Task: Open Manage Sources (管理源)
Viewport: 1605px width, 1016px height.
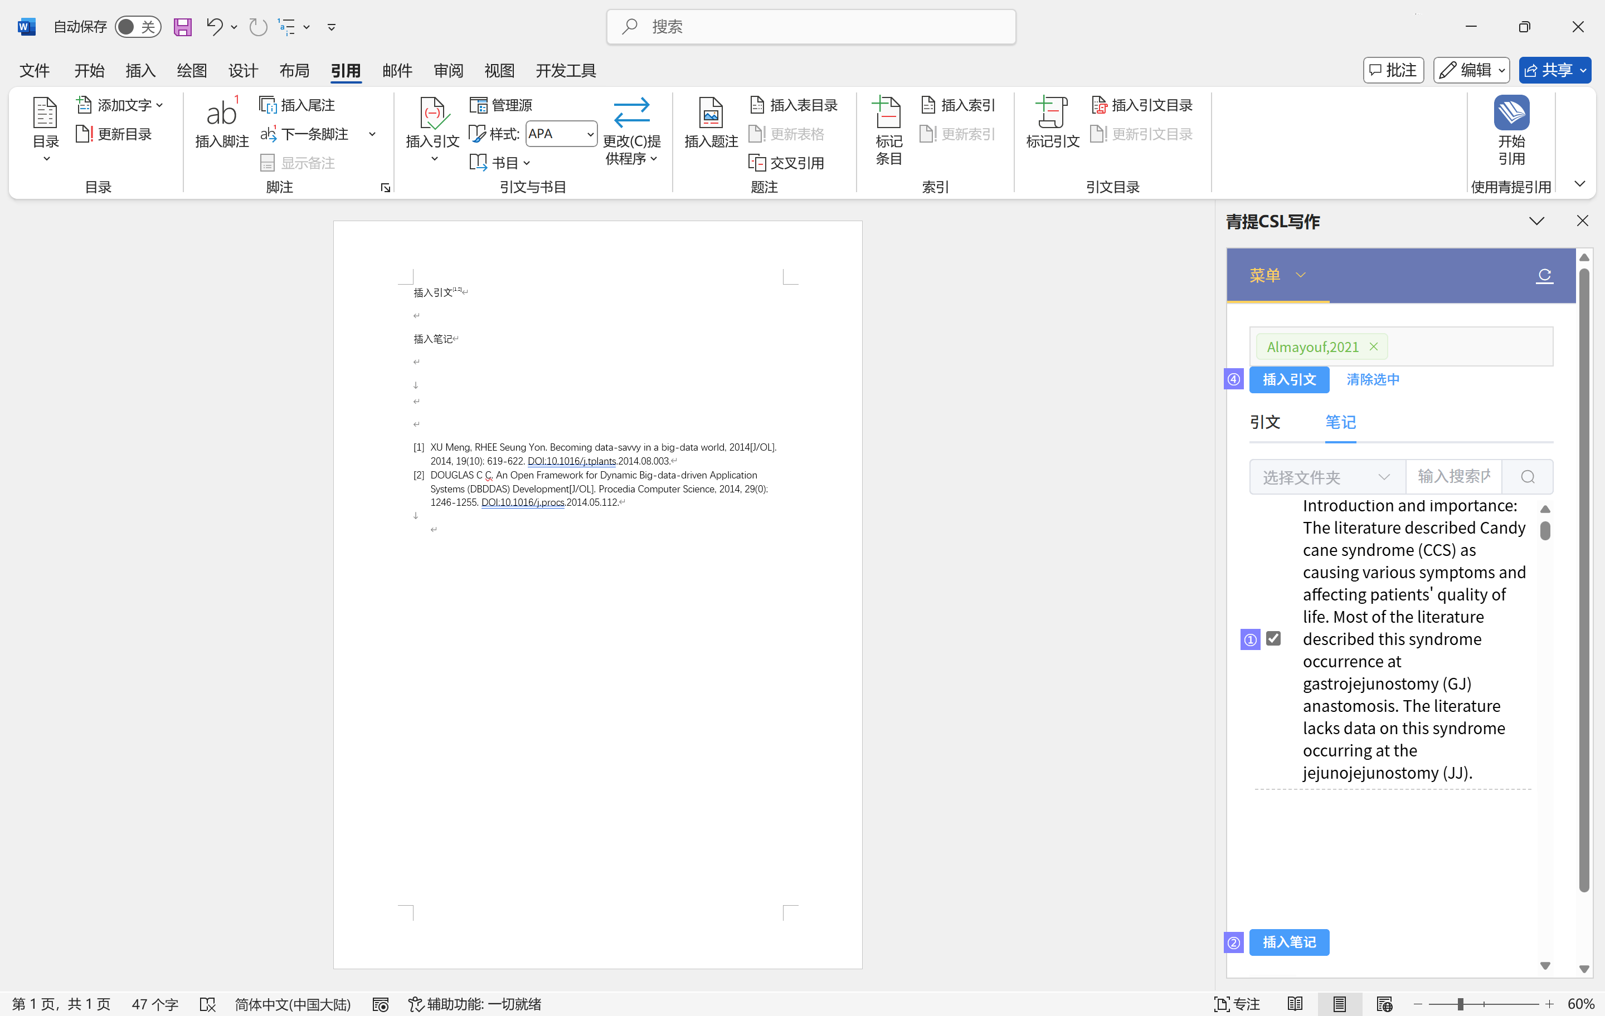Action: click(502, 105)
